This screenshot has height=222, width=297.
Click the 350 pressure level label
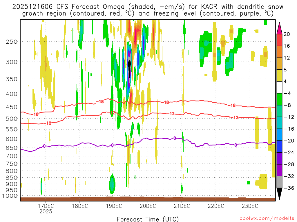click(12, 79)
